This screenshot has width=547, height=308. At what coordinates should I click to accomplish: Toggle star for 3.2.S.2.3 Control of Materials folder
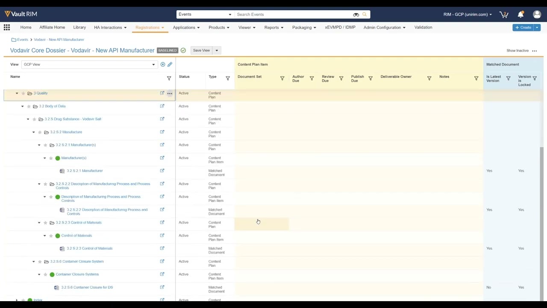point(45,223)
